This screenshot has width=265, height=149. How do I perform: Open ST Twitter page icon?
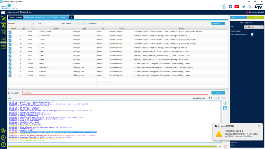tap(244, 7)
